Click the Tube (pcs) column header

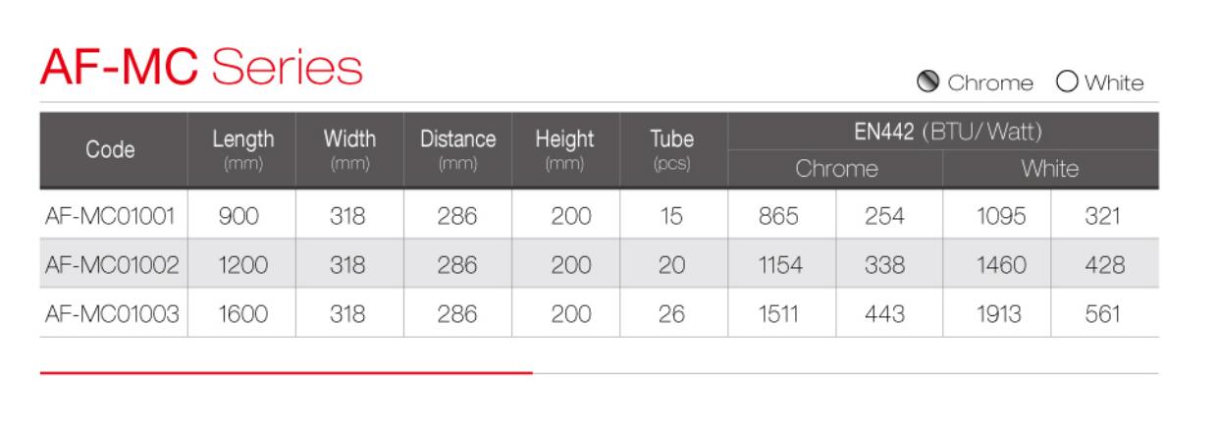672,150
